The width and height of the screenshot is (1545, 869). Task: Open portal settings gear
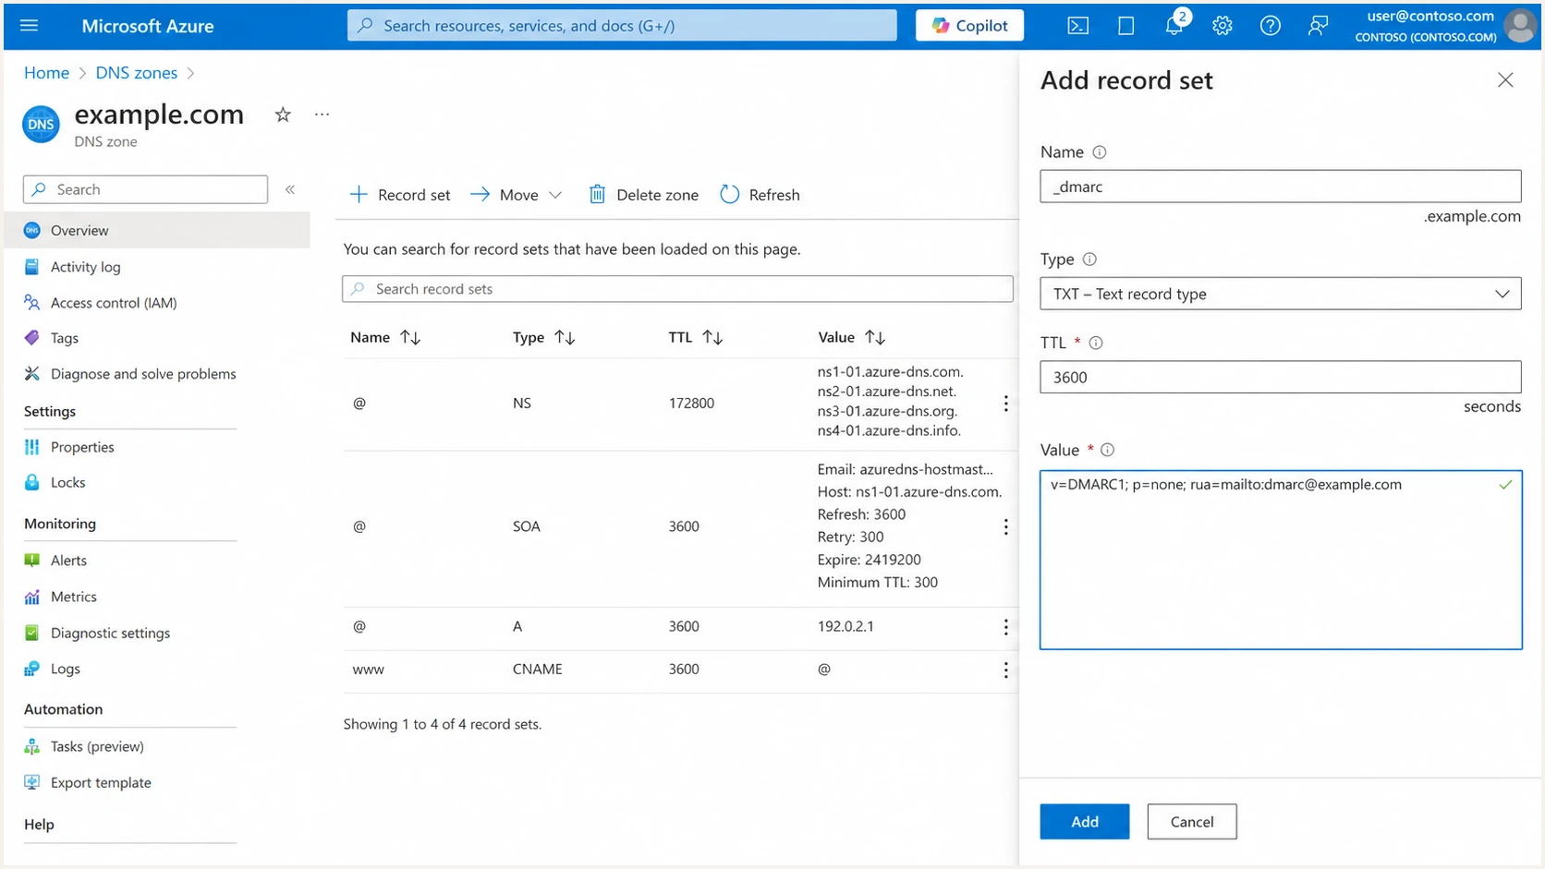[1222, 26]
